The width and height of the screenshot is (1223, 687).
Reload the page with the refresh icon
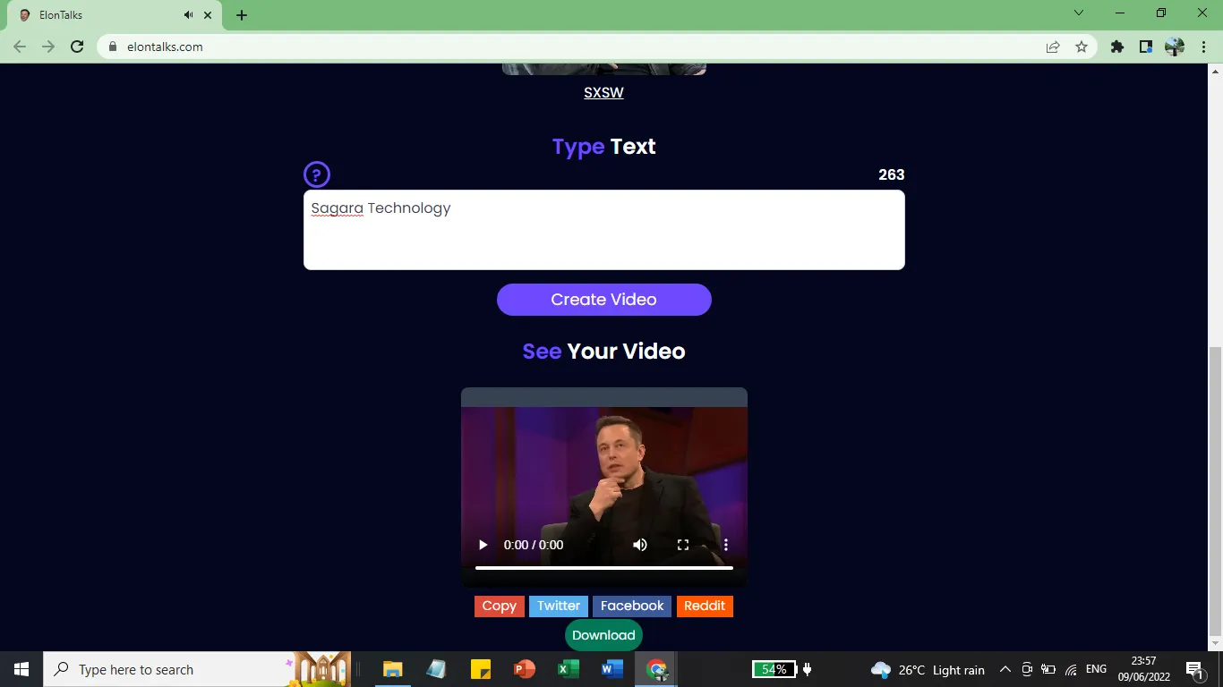pos(77,47)
